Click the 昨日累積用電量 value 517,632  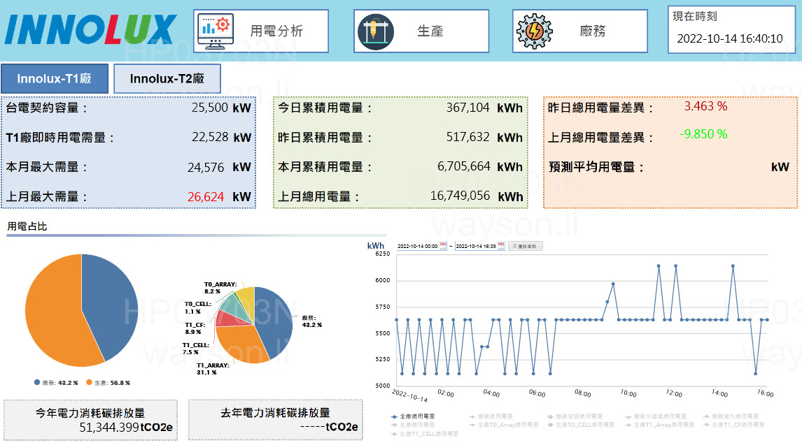[467, 138]
